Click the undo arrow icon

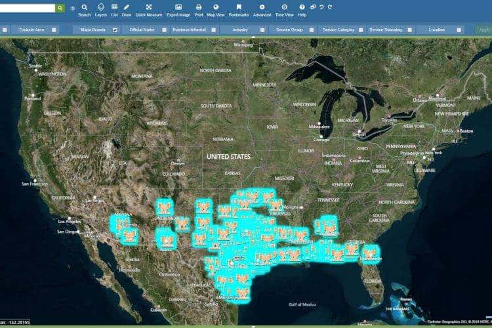[321, 7]
